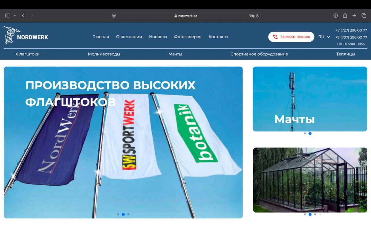This screenshot has width=371, height=241.
Task: Go to the Главная page
Action: tap(101, 37)
